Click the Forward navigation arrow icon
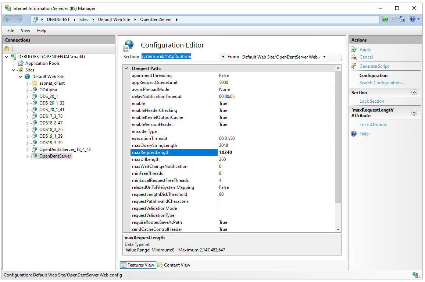This screenshot has height=282, width=425. [x=19, y=20]
